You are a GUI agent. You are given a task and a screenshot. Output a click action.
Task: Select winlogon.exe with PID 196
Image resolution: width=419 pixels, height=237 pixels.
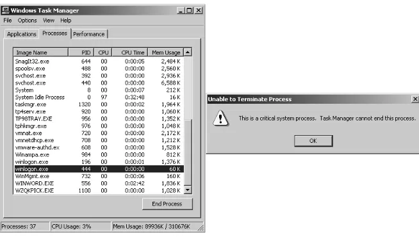(x=99, y=162)
